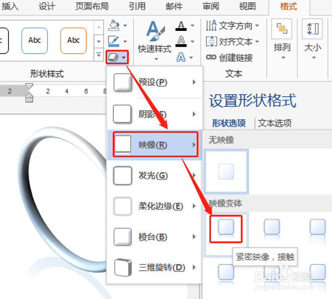Open the 大小 size group
Viewport: 332px width, 299px height.
(x=313, y=39)
